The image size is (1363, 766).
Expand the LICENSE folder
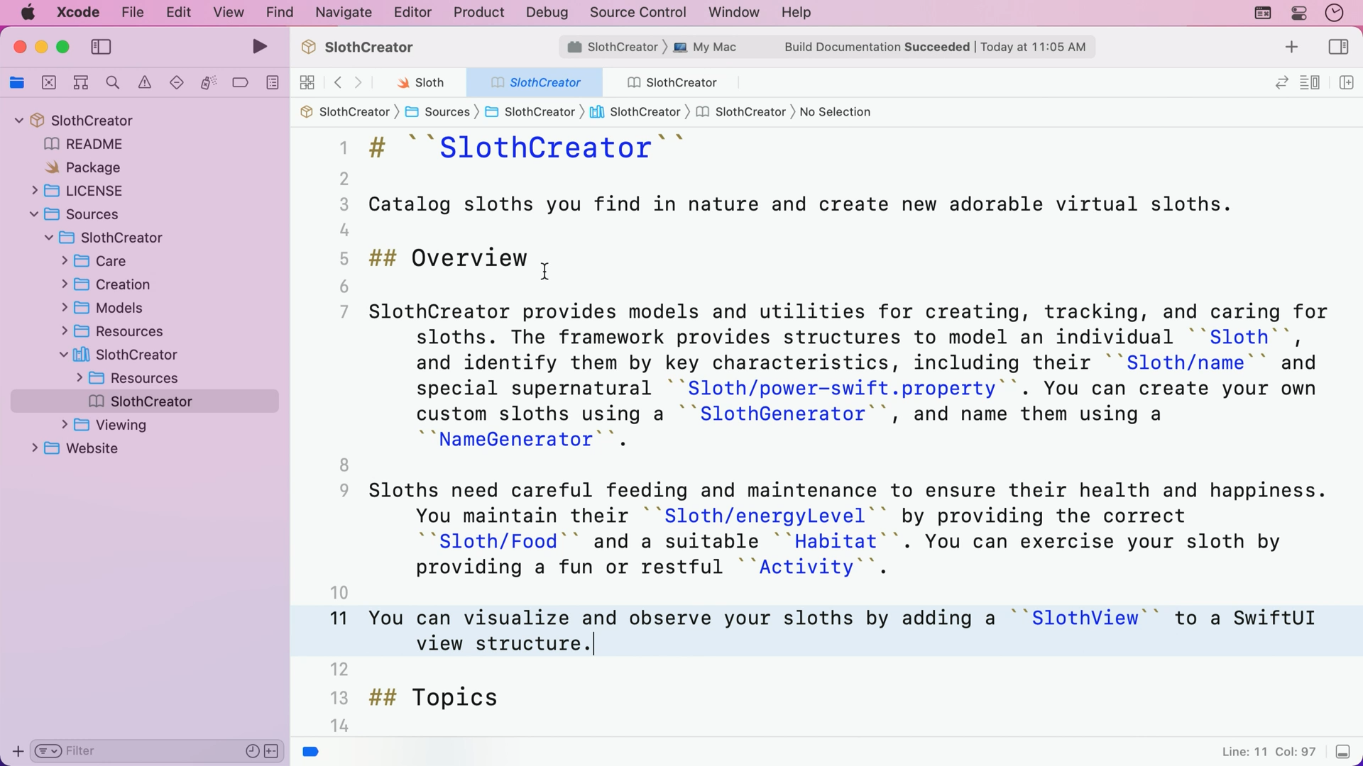point(34,191)
